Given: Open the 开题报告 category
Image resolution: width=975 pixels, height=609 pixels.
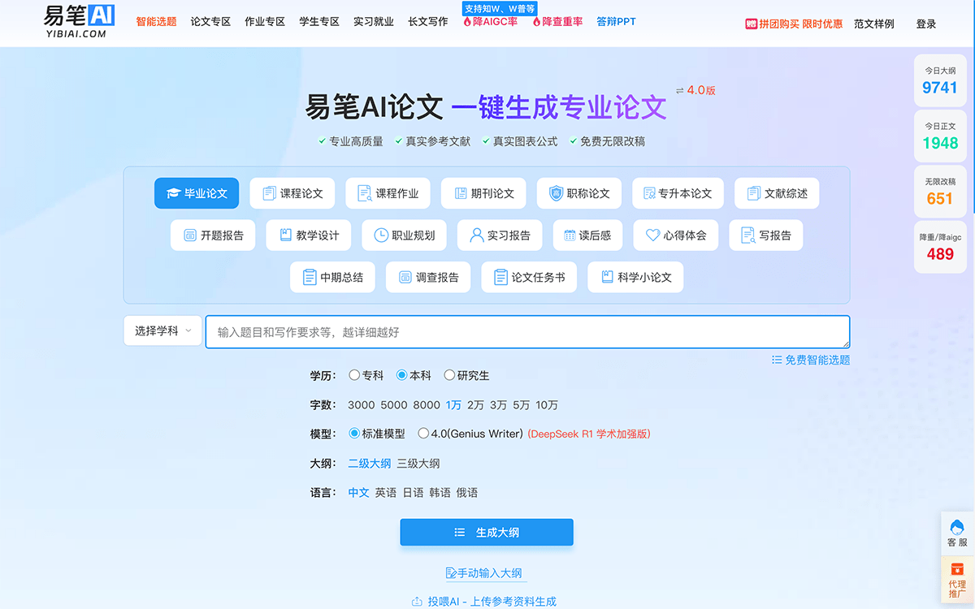Looking at the screenshot, I should pos(212,235).
